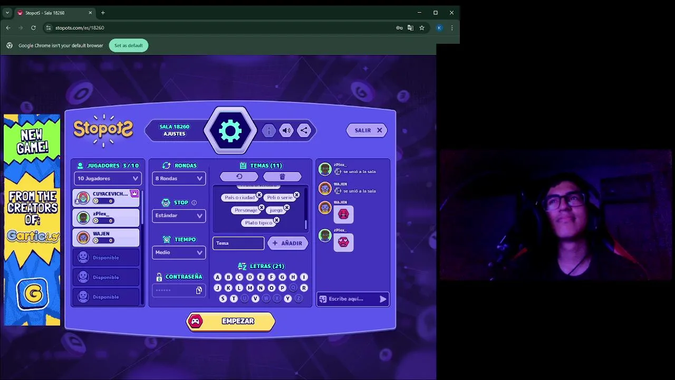Click Set as default in Chrome bar

point(129,45)
